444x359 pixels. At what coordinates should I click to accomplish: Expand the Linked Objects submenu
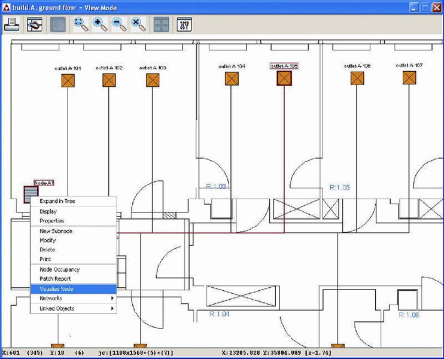click(x=74, y=309)
